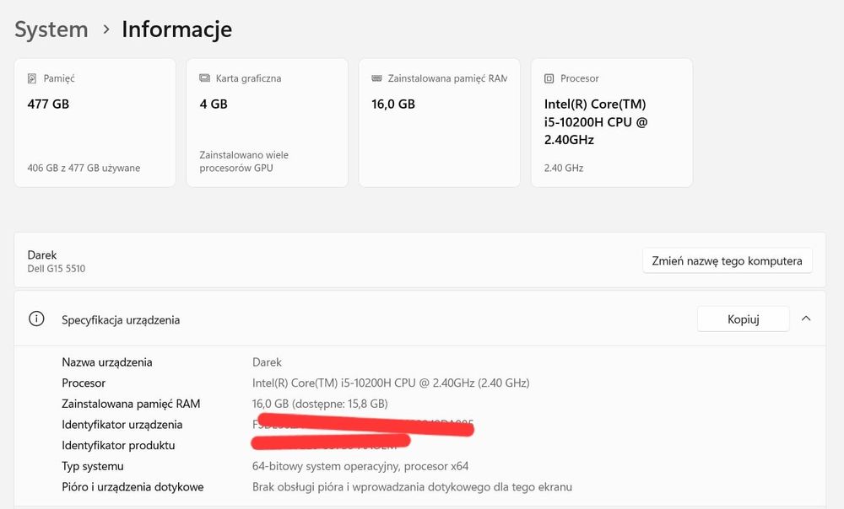Screen dimensions: 844x509
Task: Click the RAM icon beside Zainstalowana pamięć
Action: point(376,78)
